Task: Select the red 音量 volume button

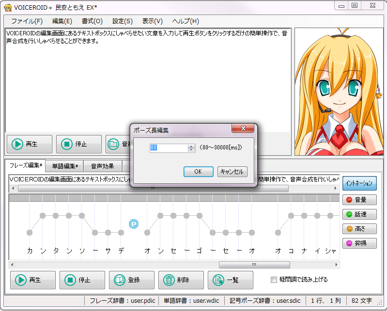Action: 359,200
